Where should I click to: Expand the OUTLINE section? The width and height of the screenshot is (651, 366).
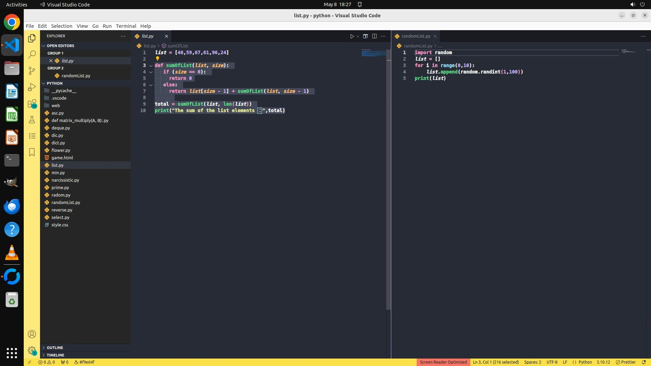point(55,348)
